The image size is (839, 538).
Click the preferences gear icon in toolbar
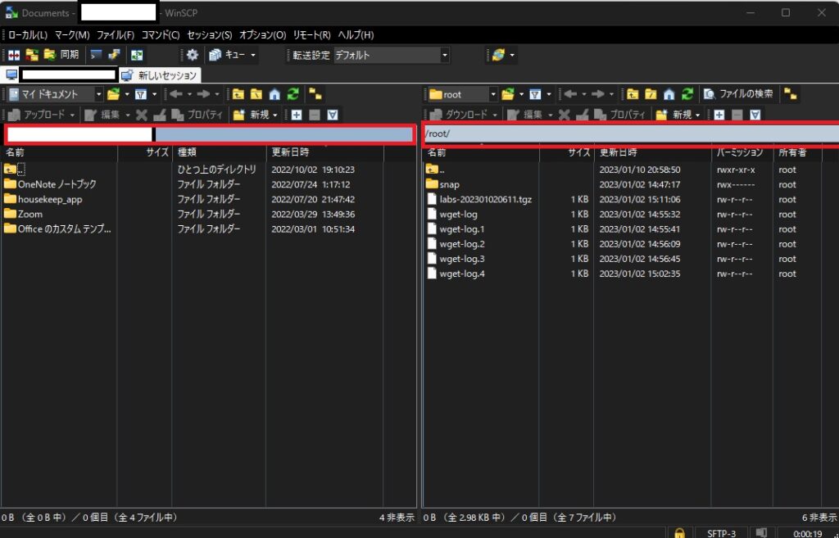pos(193,55)
